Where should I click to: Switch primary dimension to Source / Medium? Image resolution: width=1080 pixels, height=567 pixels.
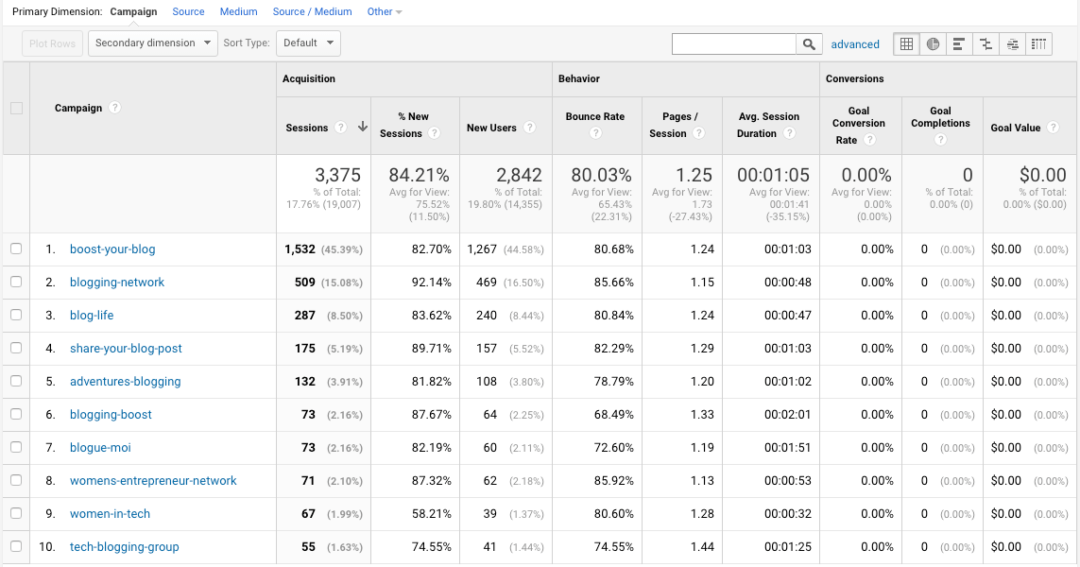(x=312, y=11)
